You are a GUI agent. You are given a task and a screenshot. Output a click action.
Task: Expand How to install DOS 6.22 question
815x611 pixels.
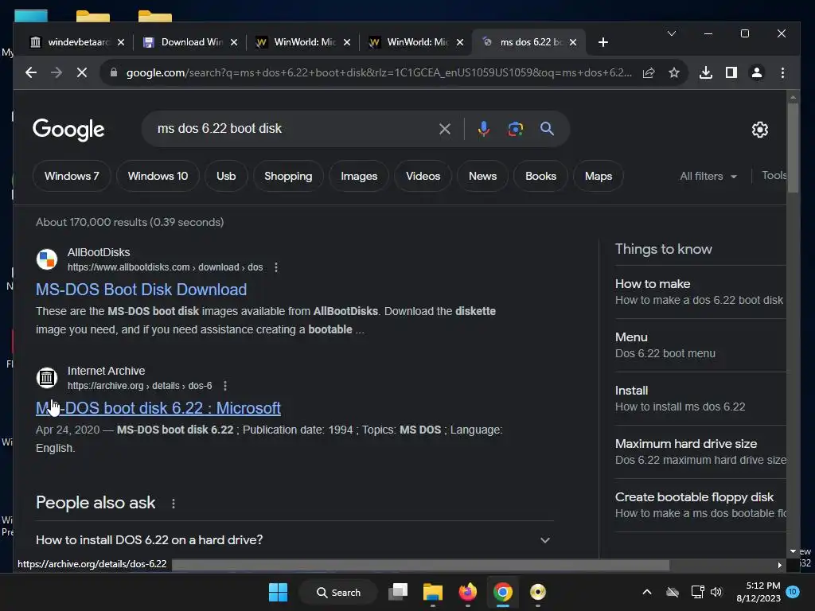294,540
